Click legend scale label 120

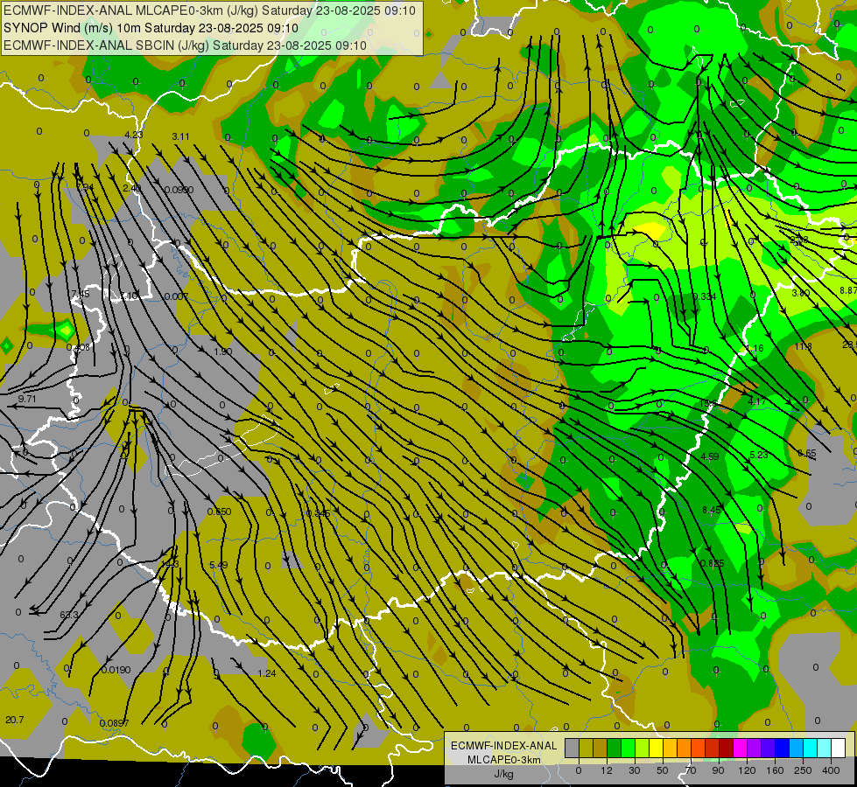point(747,770)
